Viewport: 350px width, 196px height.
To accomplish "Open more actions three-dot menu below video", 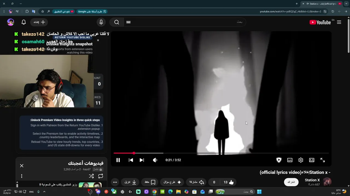I will coord(115,182).
